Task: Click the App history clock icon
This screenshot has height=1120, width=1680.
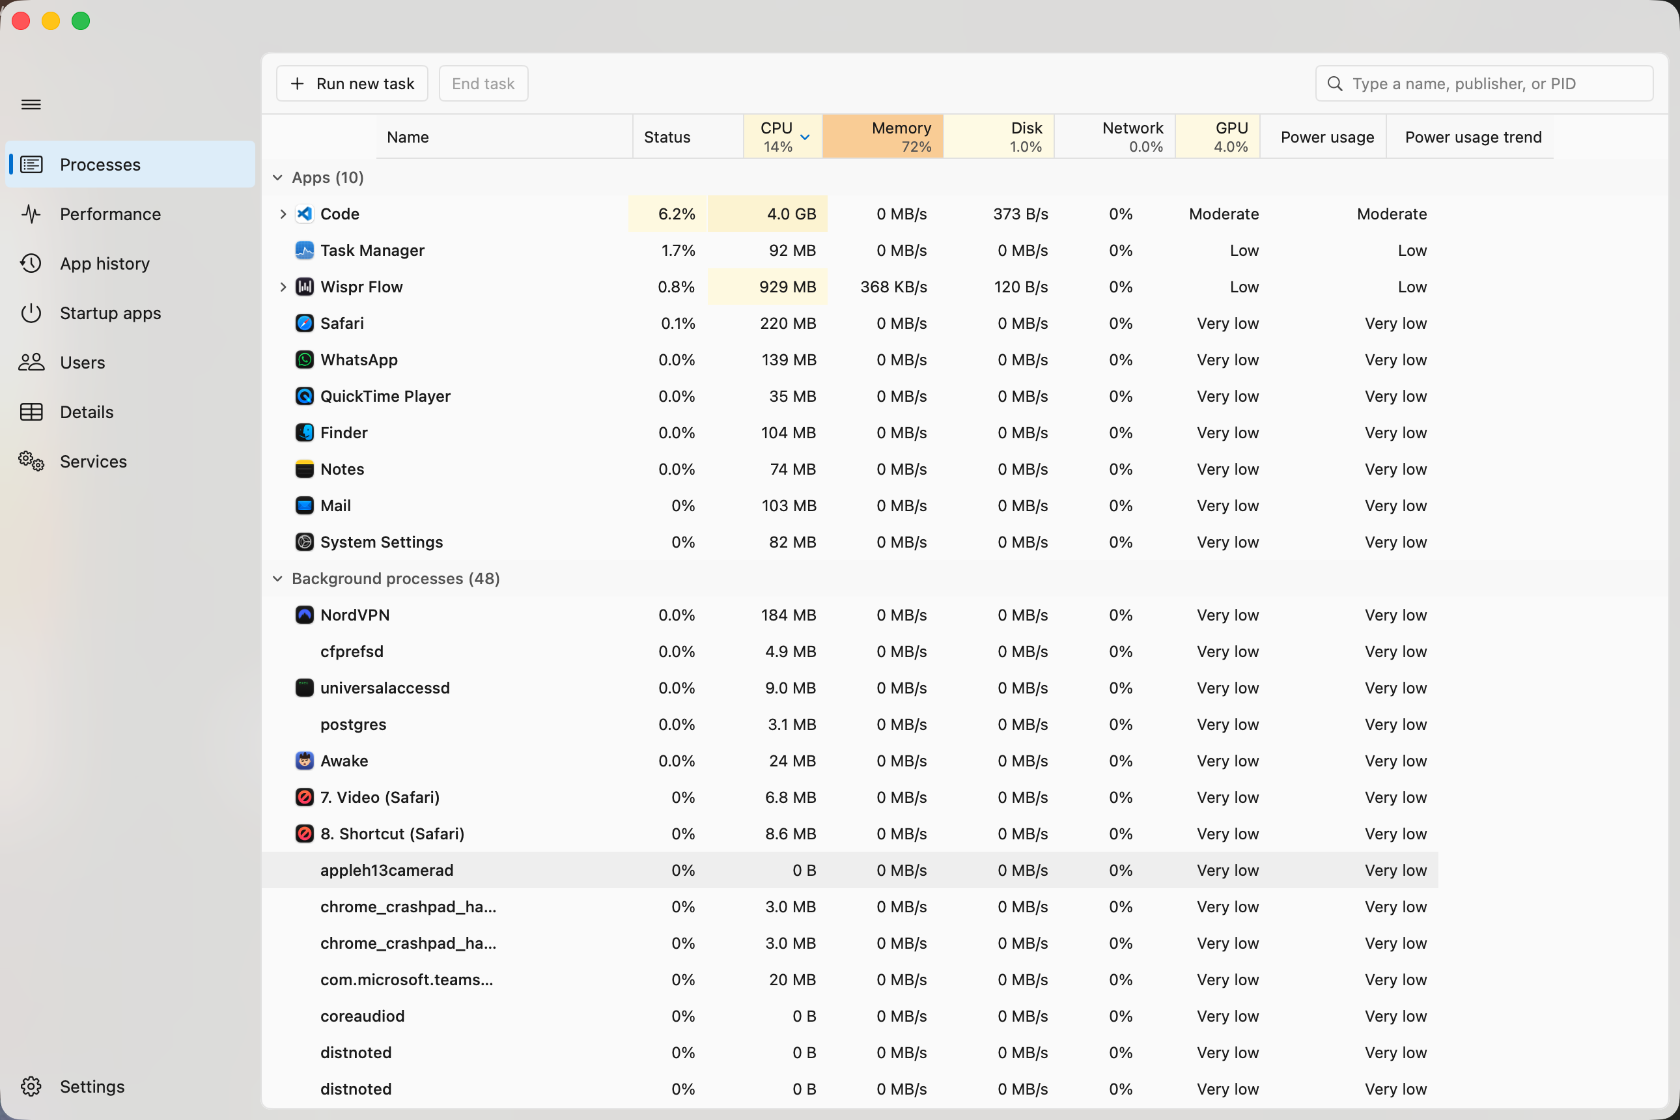Action: pos(31,263)
